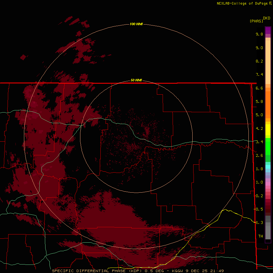Pick the pink band of the color bar
Image resolution: width=273 pixels, height=273 pixels.
[x=268, y=184]
